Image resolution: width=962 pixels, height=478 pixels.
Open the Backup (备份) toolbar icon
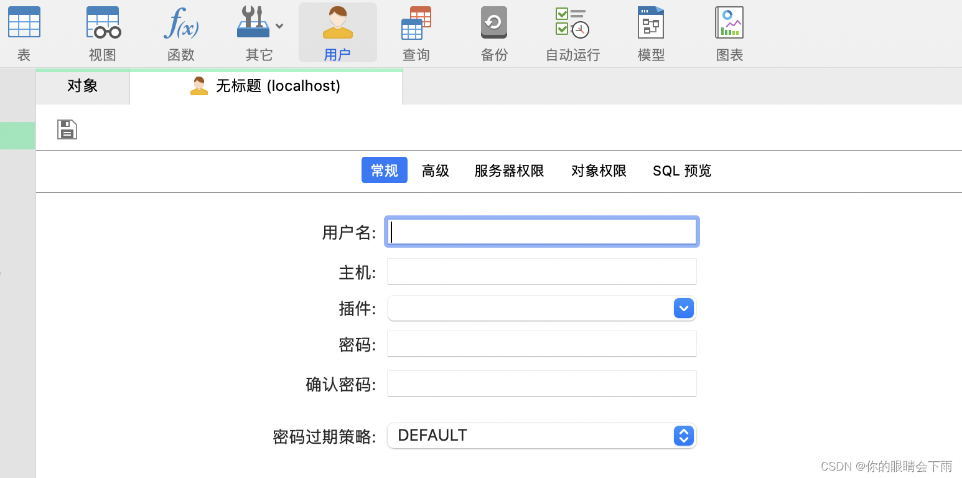point(494,32)
